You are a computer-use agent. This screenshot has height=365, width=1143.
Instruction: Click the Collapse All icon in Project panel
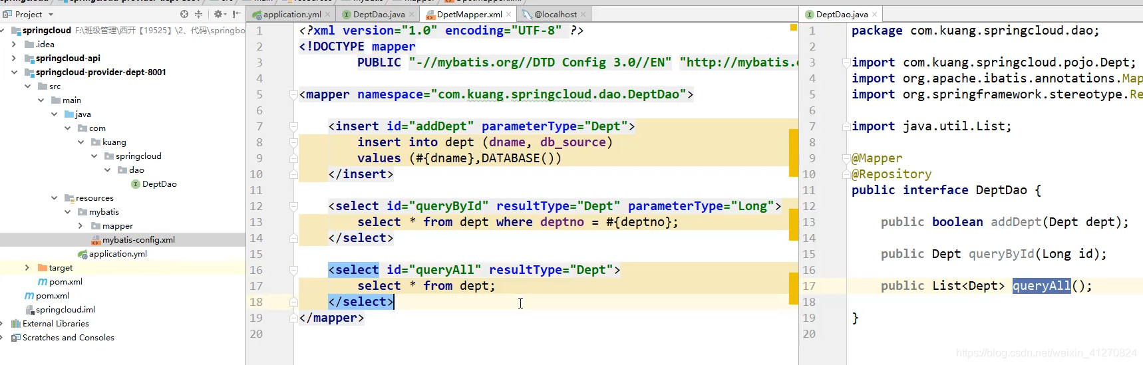point(198,14)
